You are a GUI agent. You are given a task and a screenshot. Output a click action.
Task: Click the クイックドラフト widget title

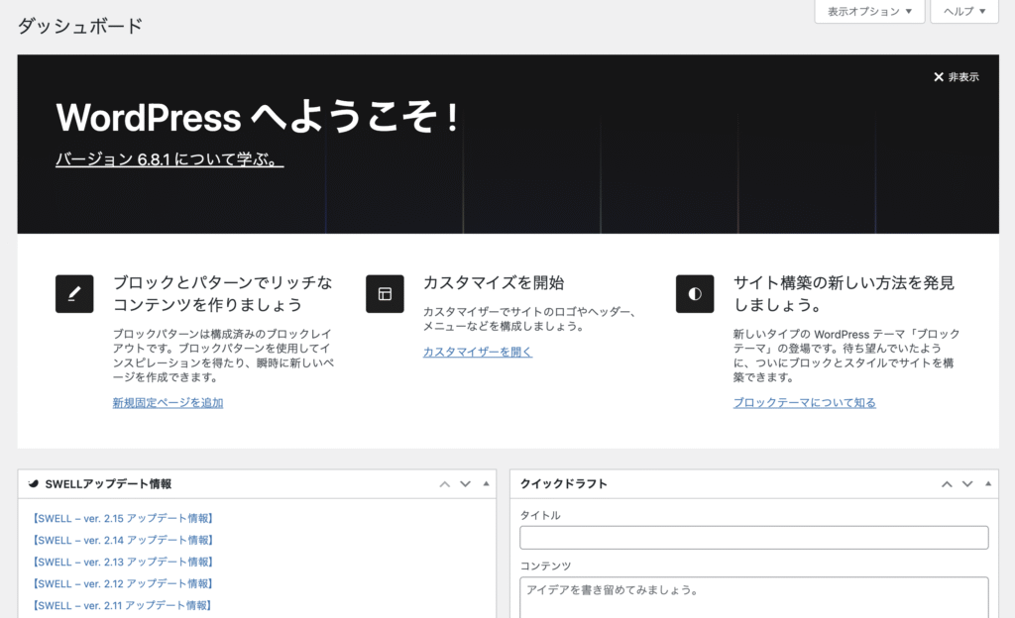[564, 484]
